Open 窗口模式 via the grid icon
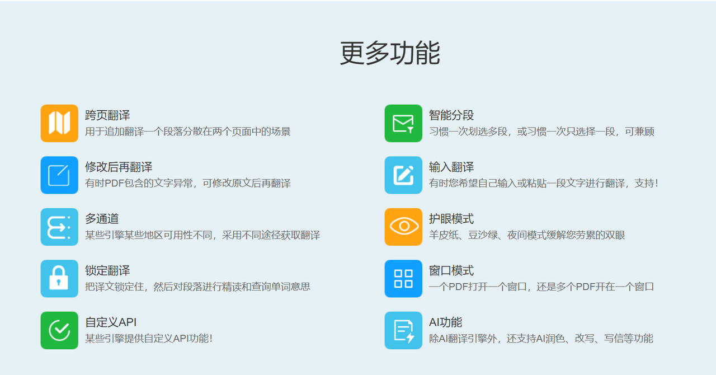Viewport: 716px width, 375px height. (x=403, y=279)
